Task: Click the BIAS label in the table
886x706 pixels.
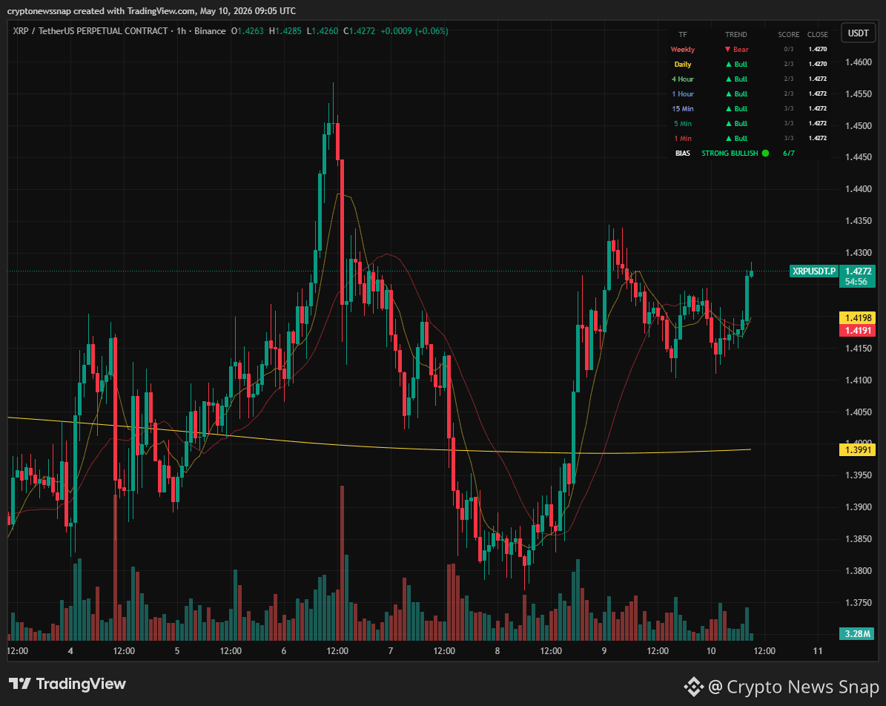Action: [683, 154]
